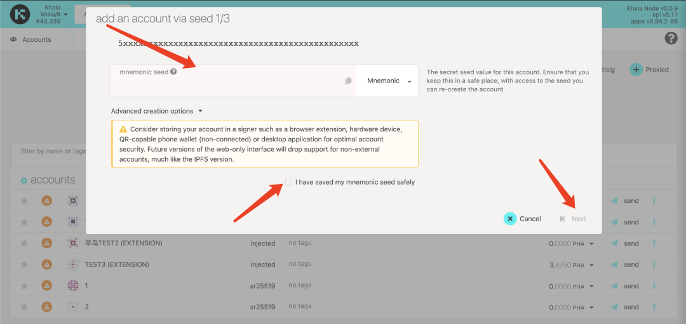Image resolution: width=686 pixels, height=324 pixels.
Task: Expand Advanced creation options
Action: pos(157,111)
